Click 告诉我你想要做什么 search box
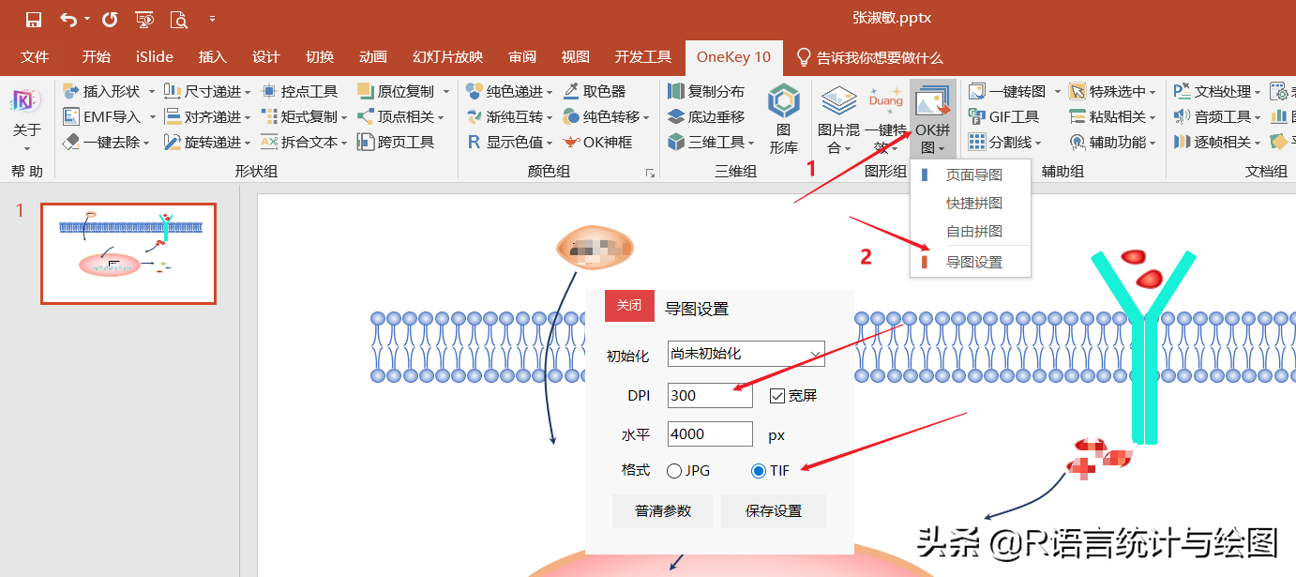This screenshot has height=577, width=1296. 869,57
